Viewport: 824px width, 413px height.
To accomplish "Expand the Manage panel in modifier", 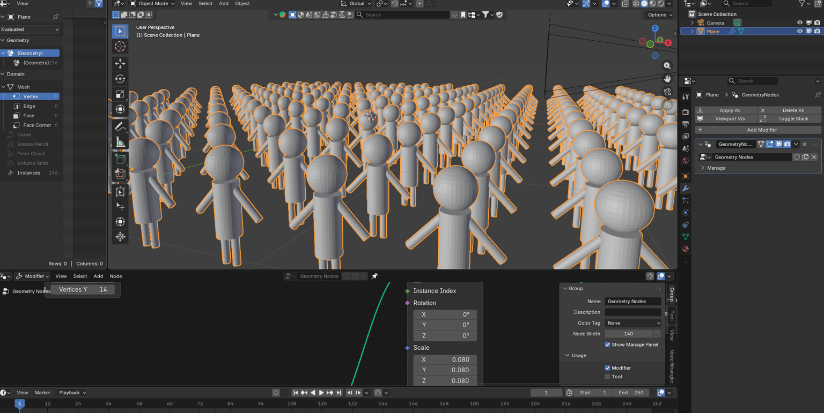I will click(x=703, y=168).
